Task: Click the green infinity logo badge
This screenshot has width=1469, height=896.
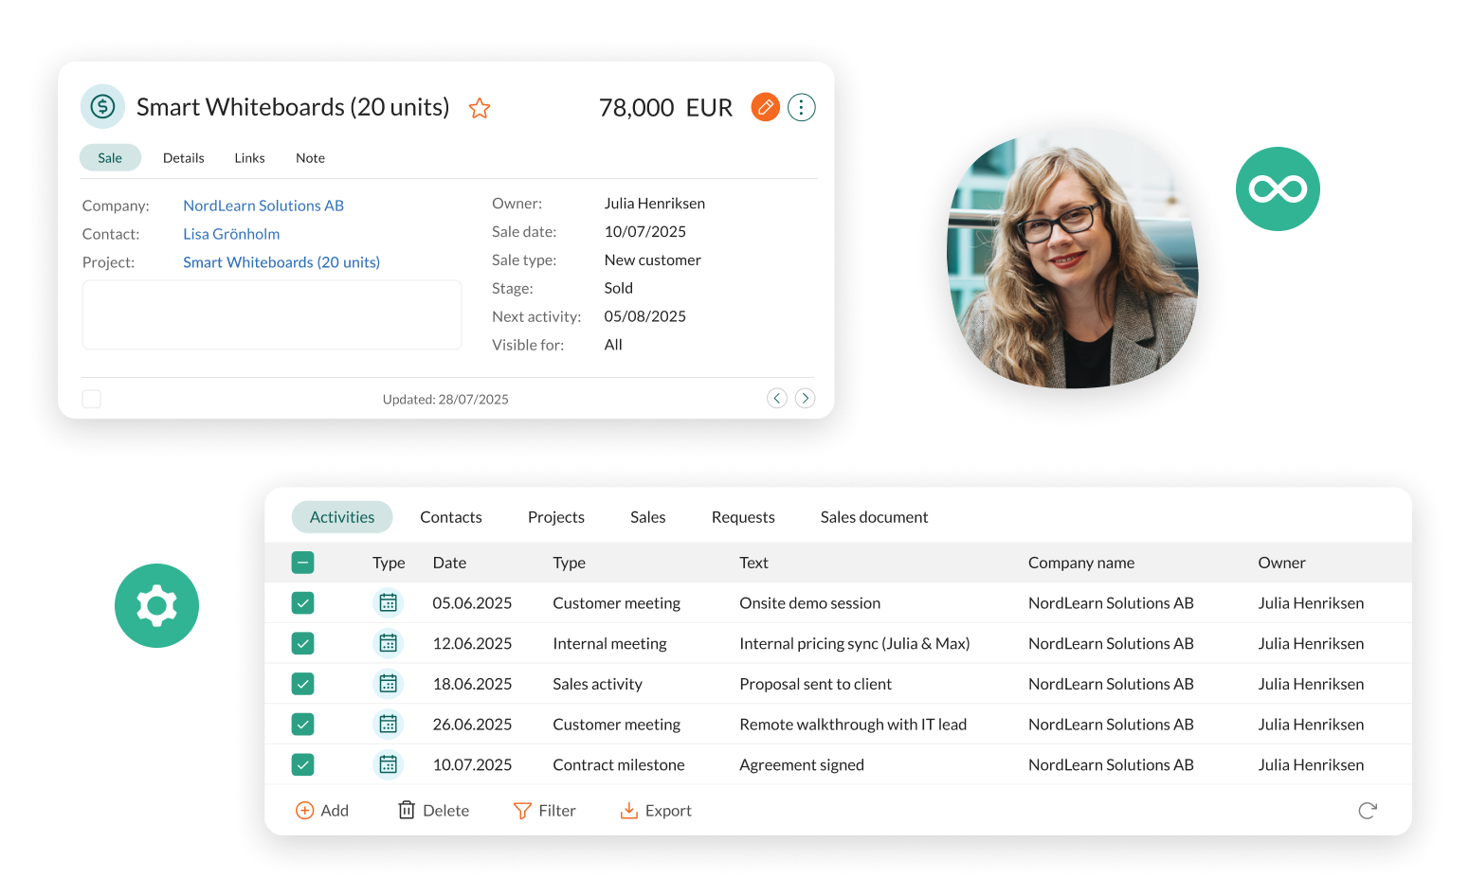Action: pyautogui.click(x=1278, y=188)
